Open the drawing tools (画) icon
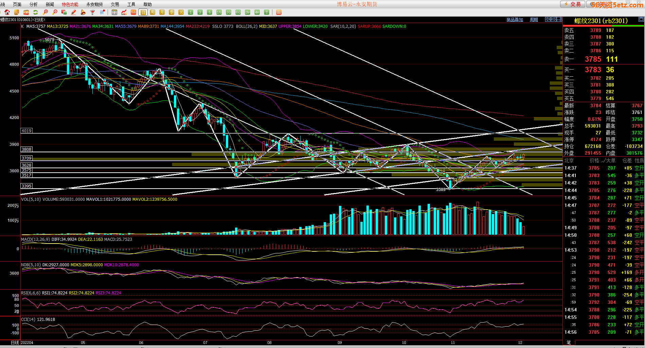This screenshot has height=348, width=645. pyautogui.click(x=279, y=12)
